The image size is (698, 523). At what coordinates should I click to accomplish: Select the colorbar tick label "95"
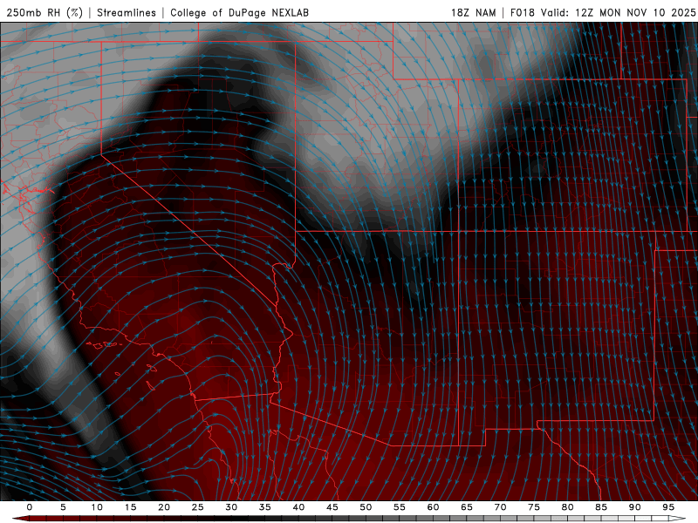pyautogui.click(x=668, y=507)
